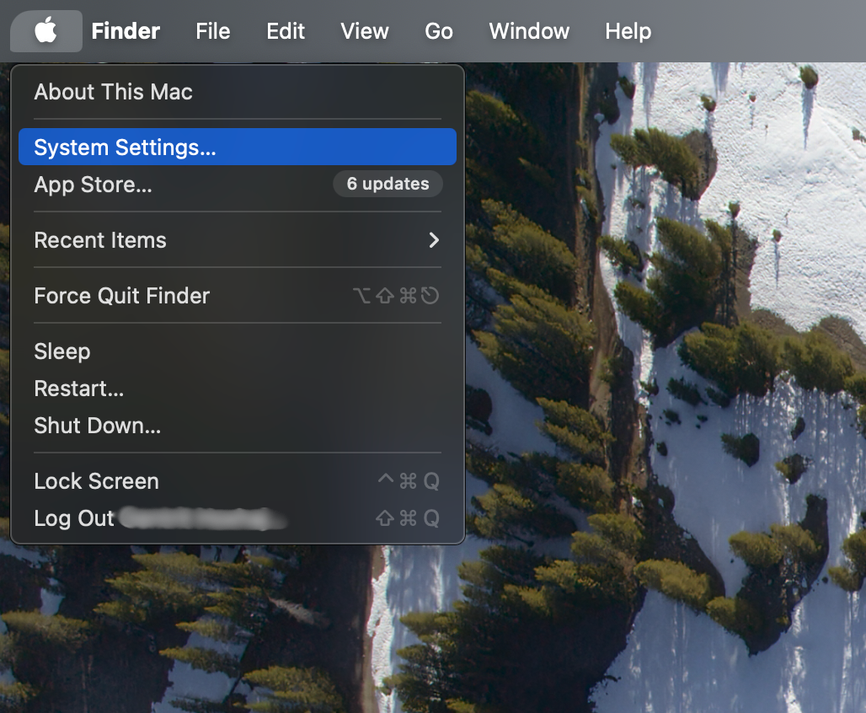
Task: Open the Finder application menu
Action: coord(125,30)
